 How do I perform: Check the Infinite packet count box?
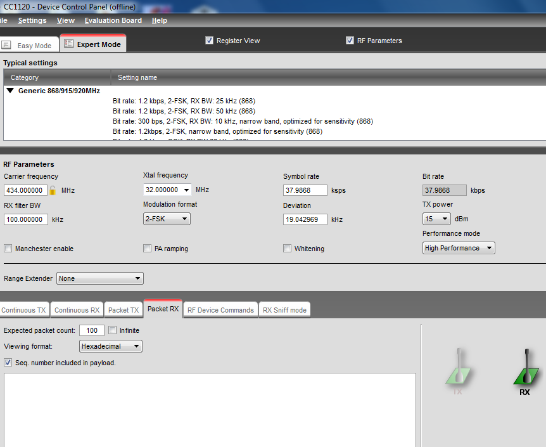click(x=113, y=330)
